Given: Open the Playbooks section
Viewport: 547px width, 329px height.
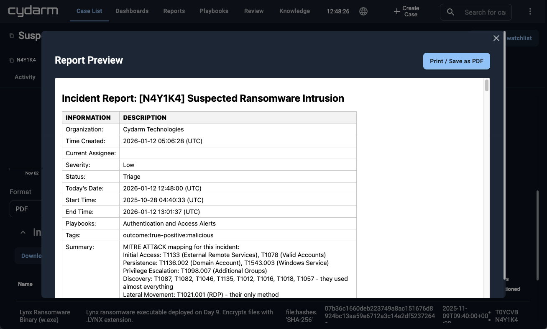Looking at the screenshot, I should pos(214,11).
